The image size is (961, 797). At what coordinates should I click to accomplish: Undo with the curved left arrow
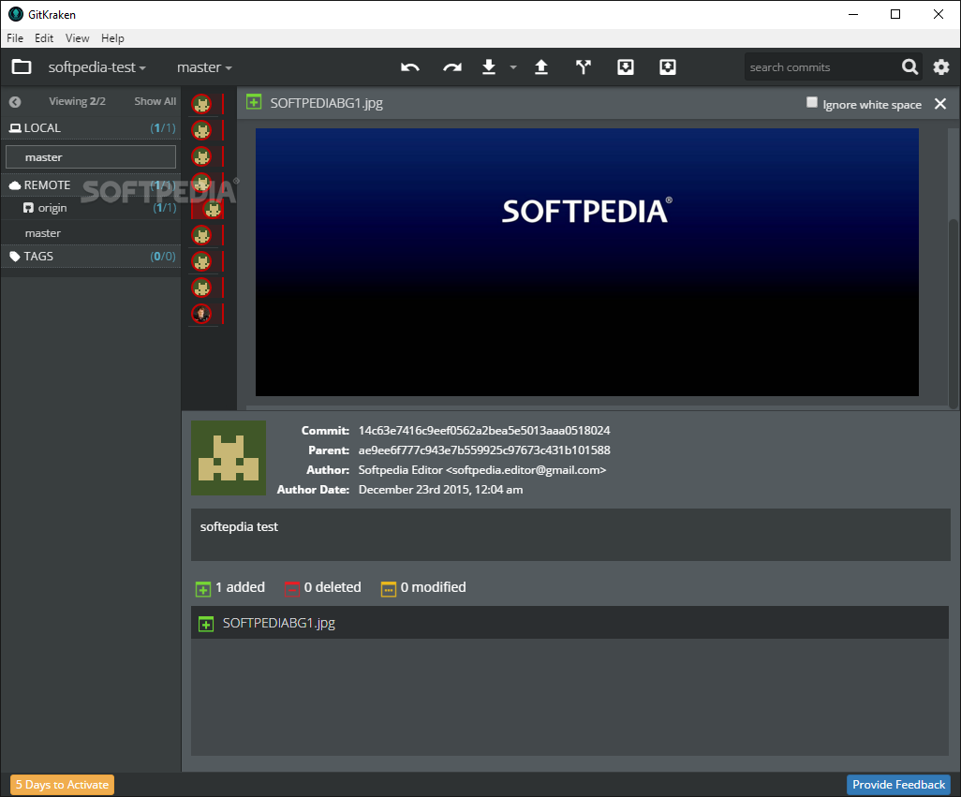tap(410, 67)
